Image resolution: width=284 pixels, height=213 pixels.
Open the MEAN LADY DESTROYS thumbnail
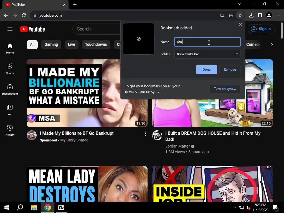(x=87, y=184)
